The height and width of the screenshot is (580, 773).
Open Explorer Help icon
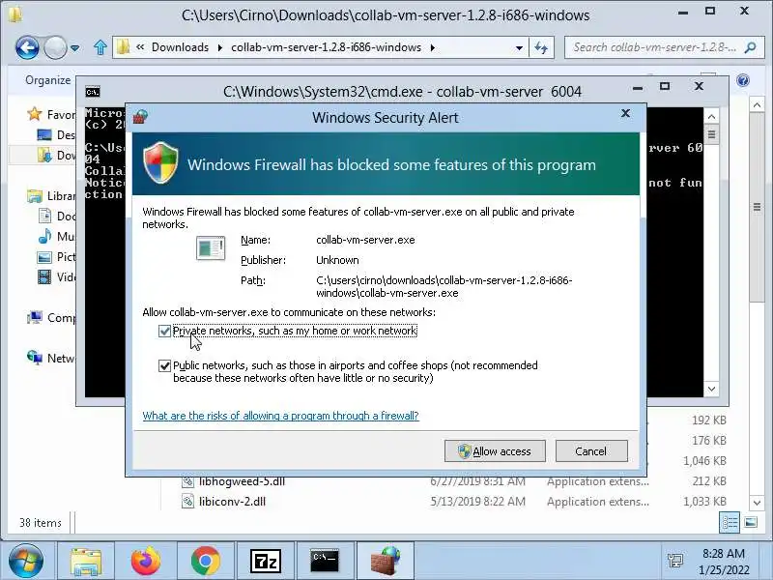(x=743, y=80)
